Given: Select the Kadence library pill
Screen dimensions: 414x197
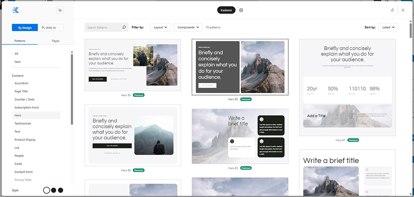Looking at the screenshot, I should 226,10.
